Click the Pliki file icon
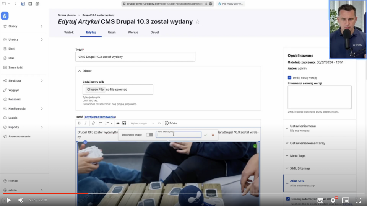 tap(5, 58)
